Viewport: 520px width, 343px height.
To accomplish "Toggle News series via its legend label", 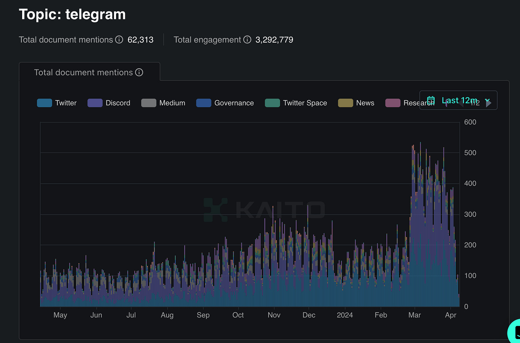I will [365, 103].
